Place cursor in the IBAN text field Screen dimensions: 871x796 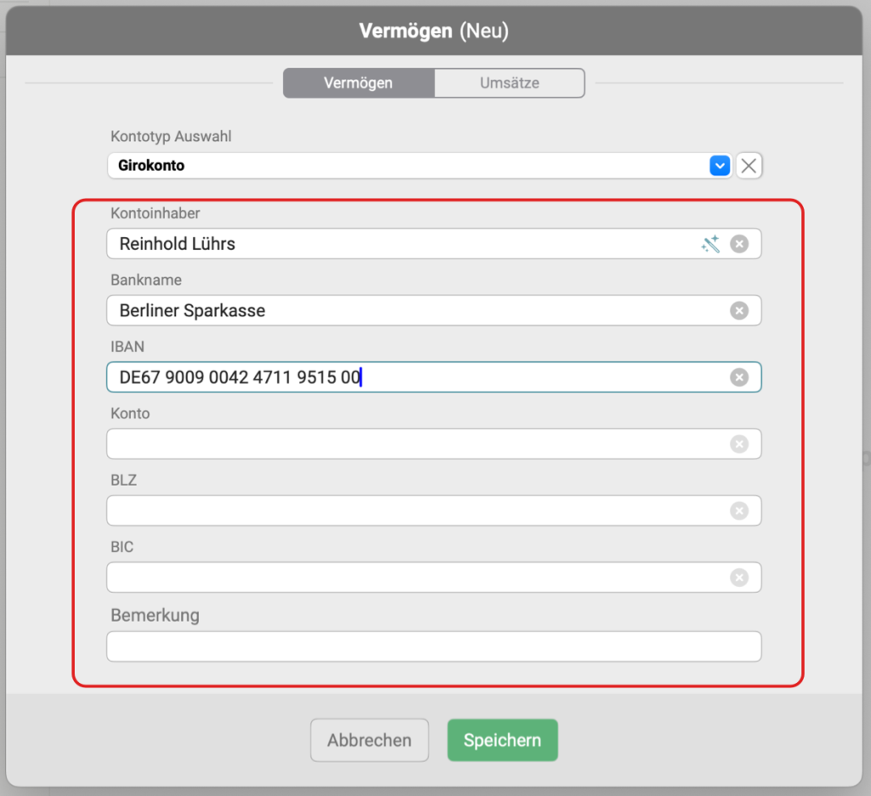pos(510,377)
